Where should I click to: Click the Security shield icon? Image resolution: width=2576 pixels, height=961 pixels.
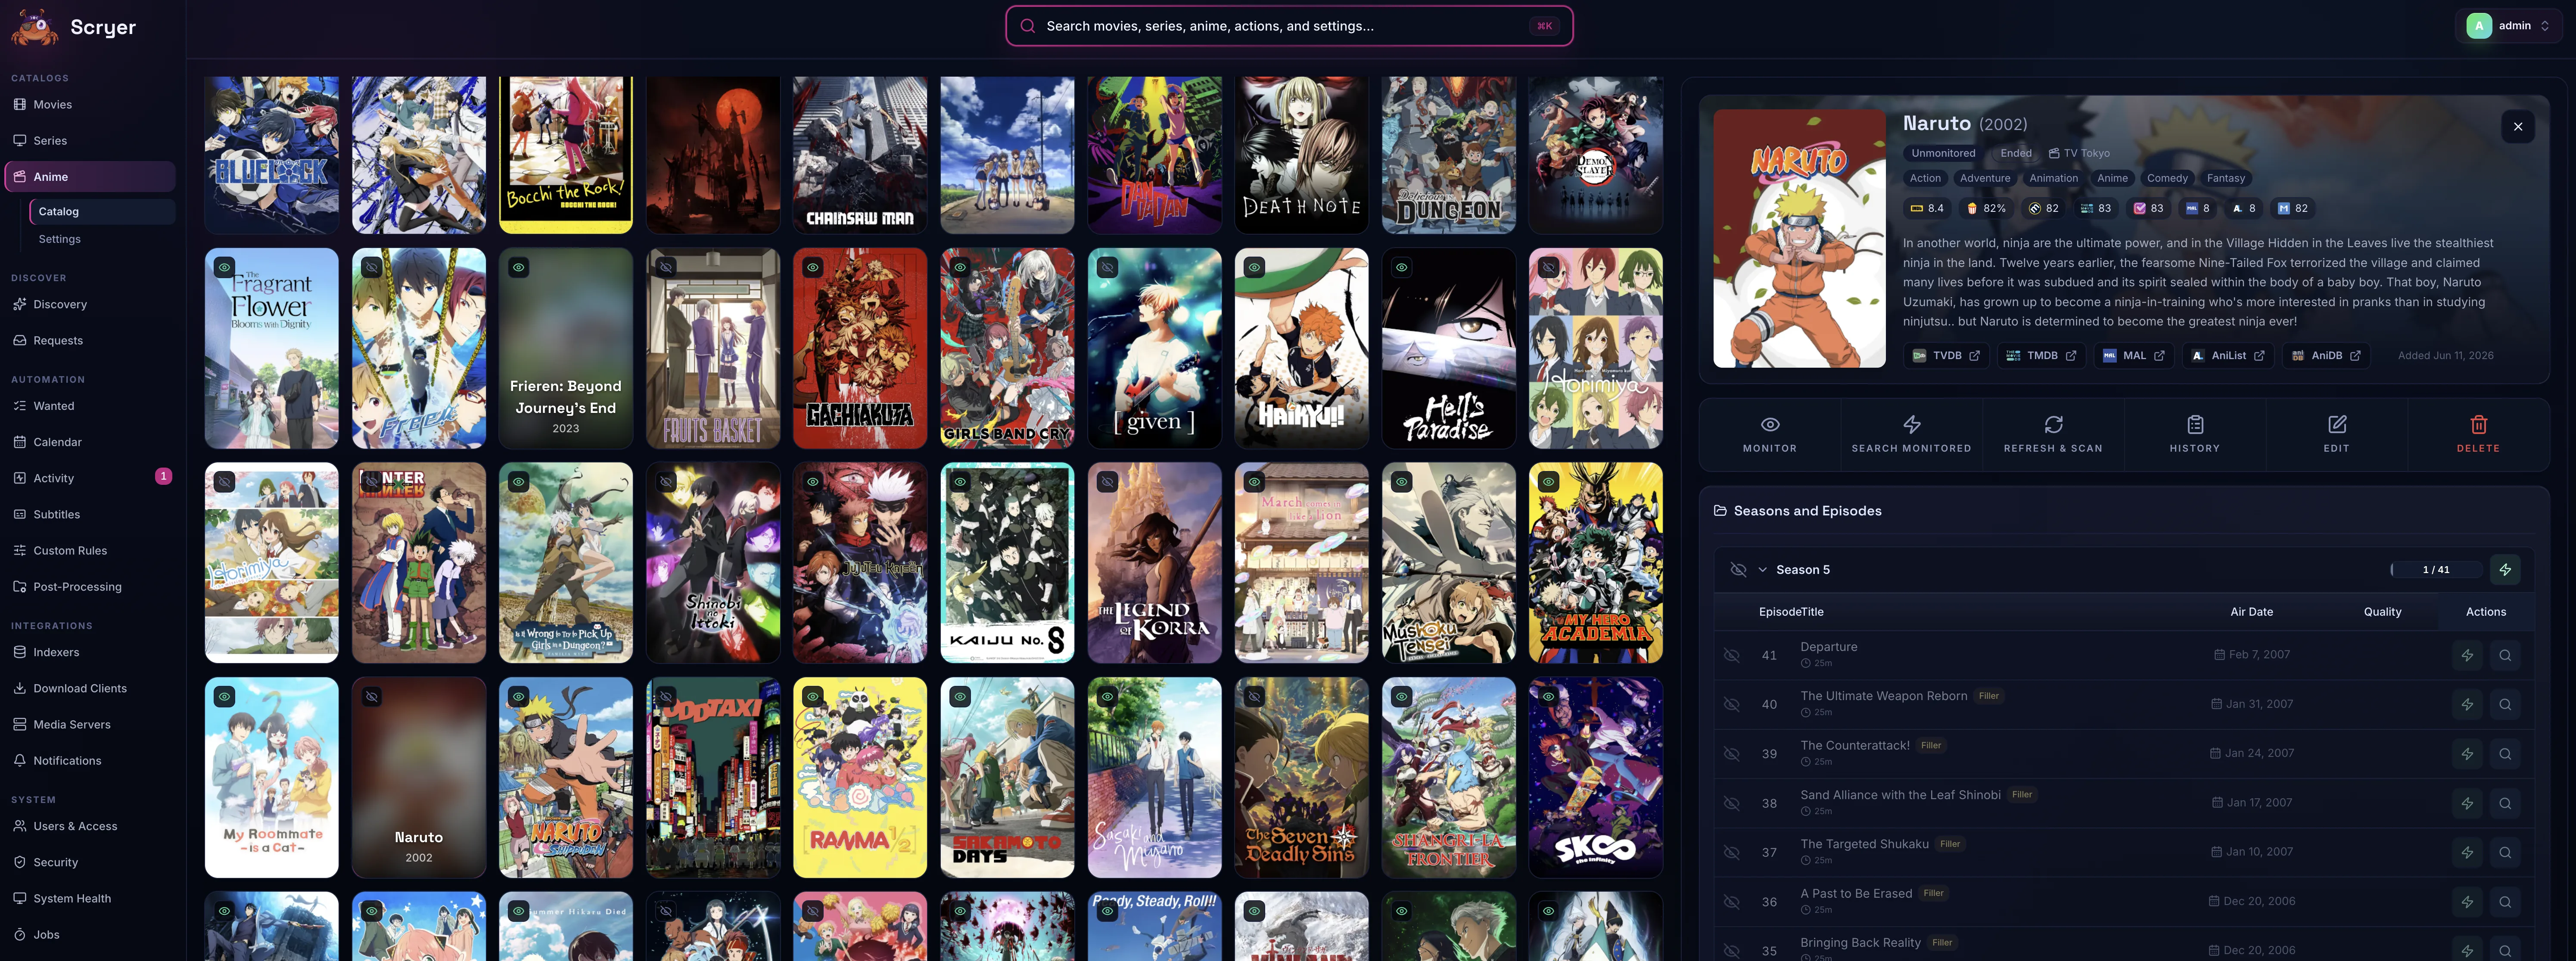[x=20, y=862]
